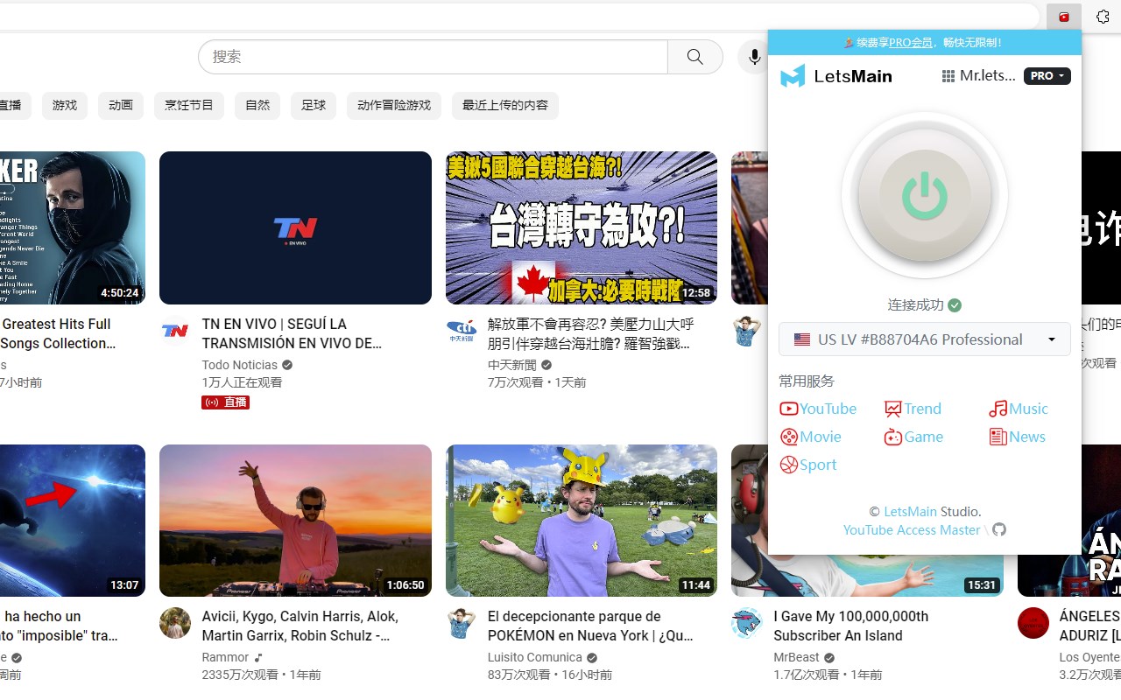The height and width of the screenshot is (700, 1121).
Task: Click the Mr.lets... account name
Action: [x=988, y=76]
